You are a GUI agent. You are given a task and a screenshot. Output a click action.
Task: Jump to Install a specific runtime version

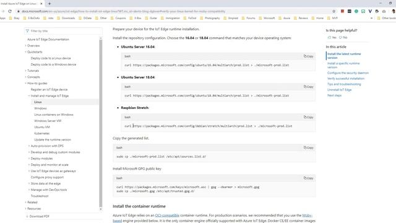point(343,65)
